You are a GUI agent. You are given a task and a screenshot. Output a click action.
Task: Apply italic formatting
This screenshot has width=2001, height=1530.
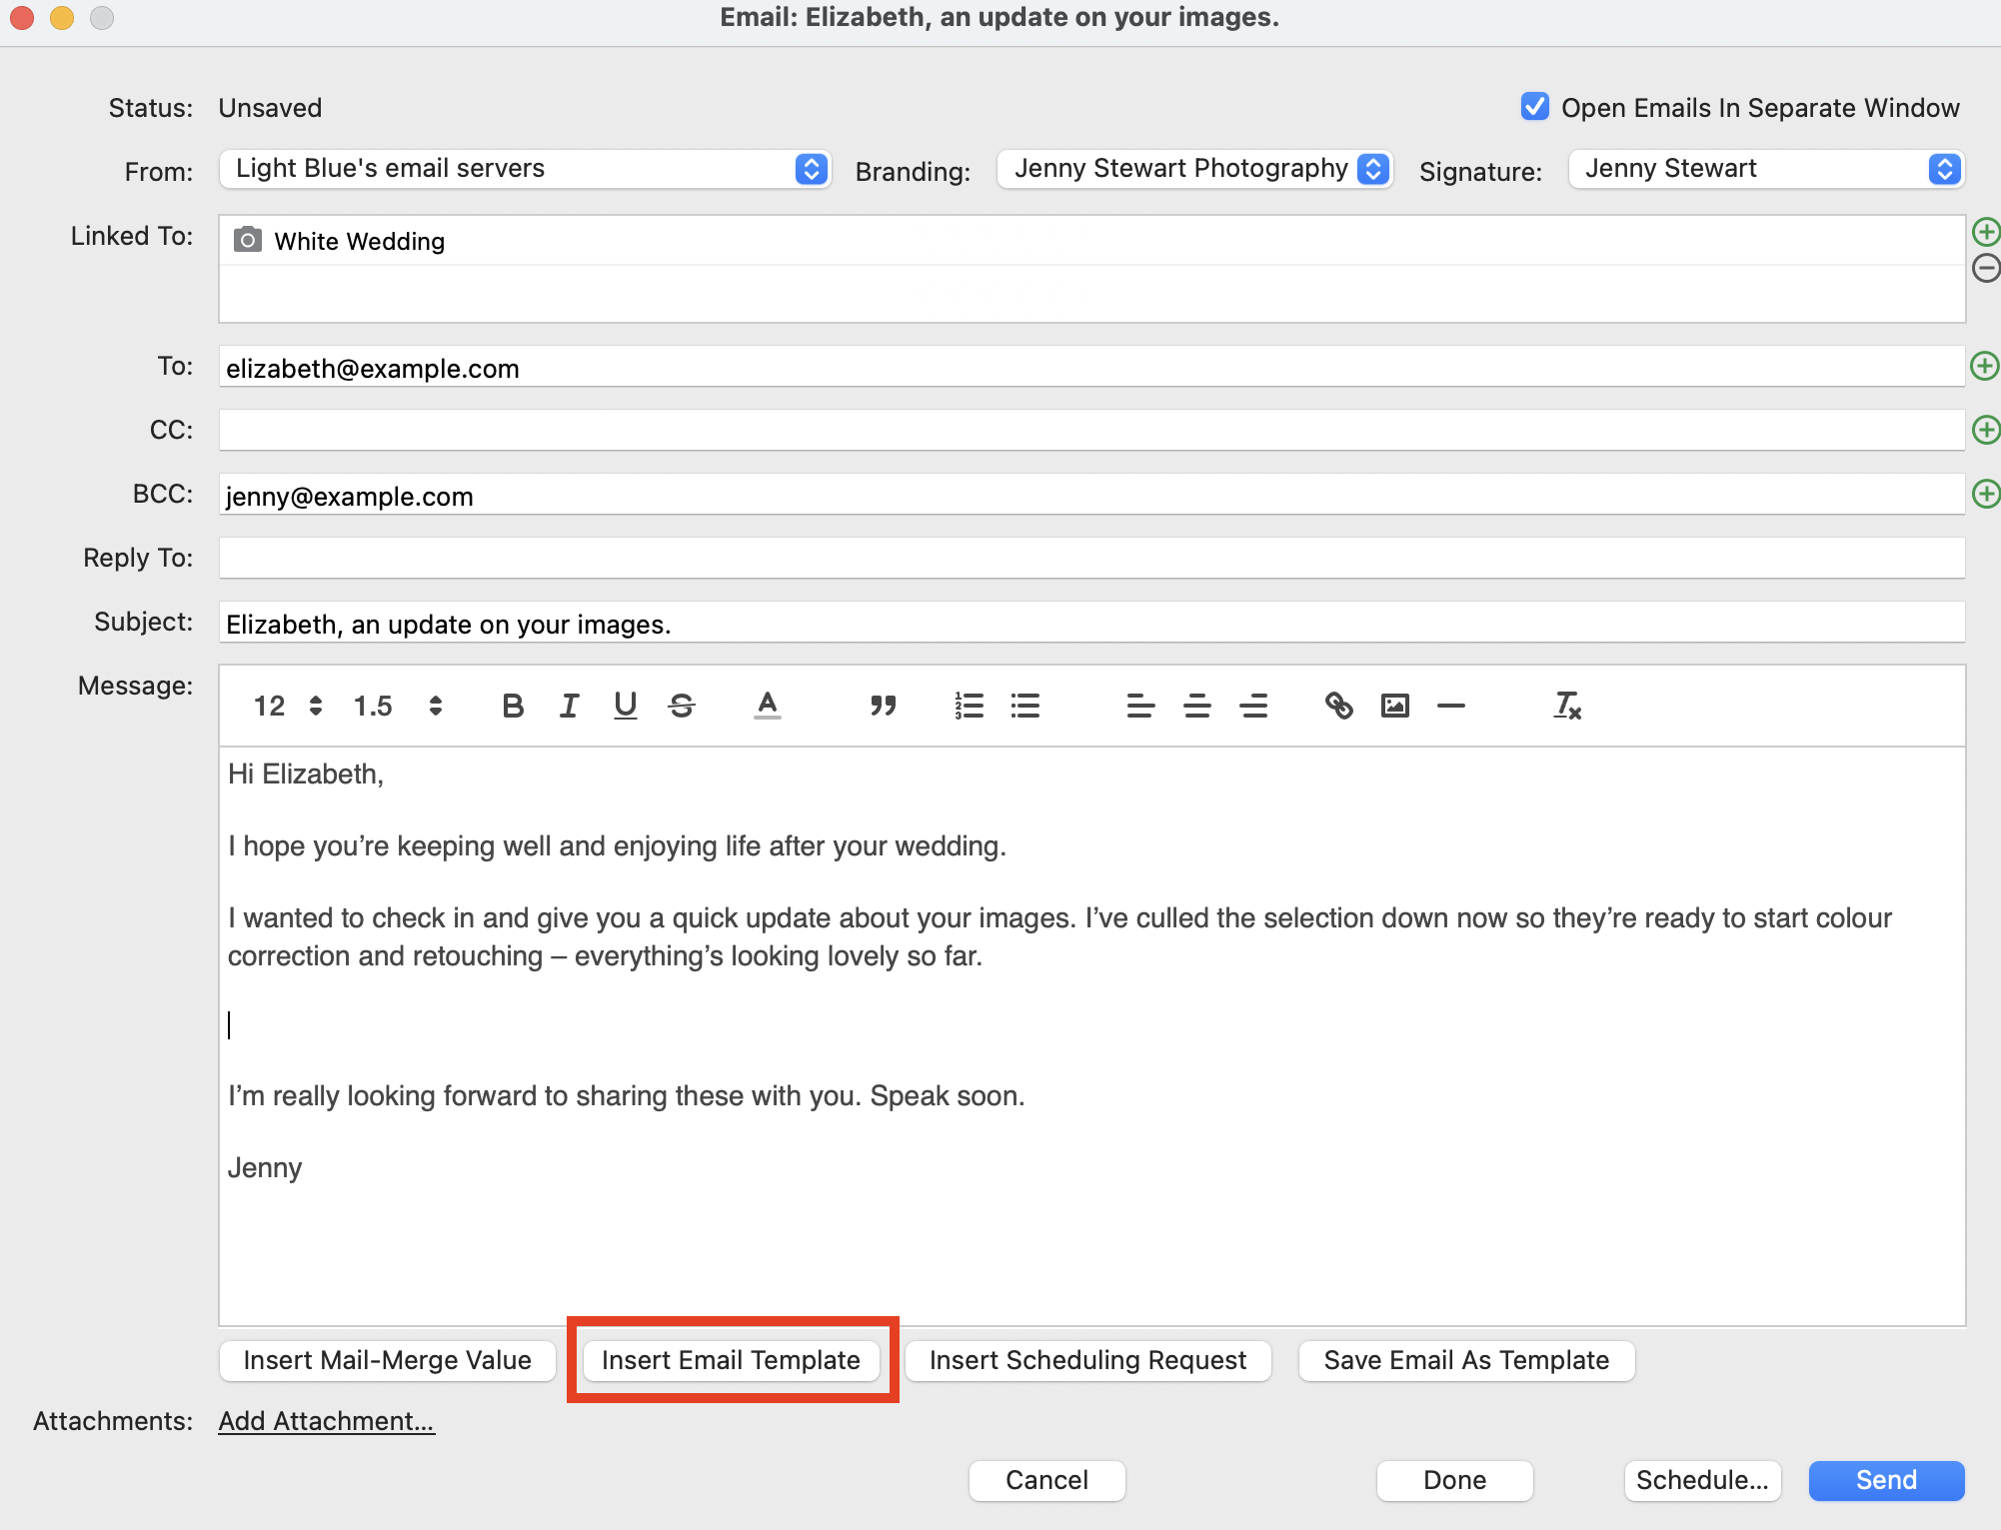point(569,706)
